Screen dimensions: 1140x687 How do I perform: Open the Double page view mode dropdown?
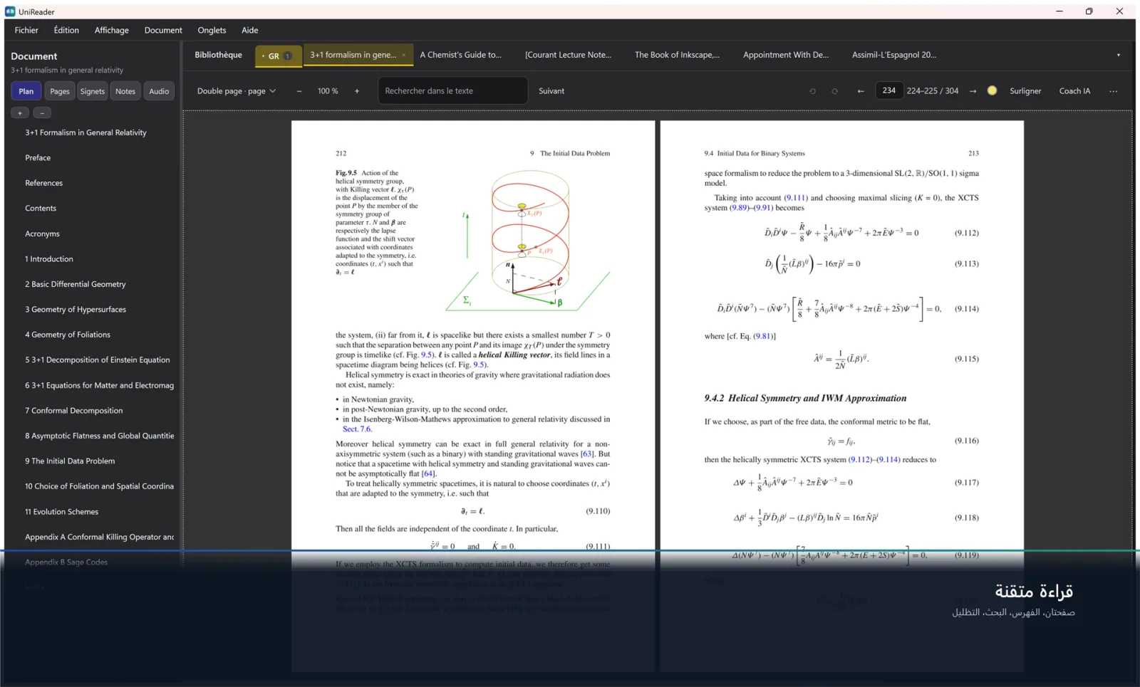[237, 91]
